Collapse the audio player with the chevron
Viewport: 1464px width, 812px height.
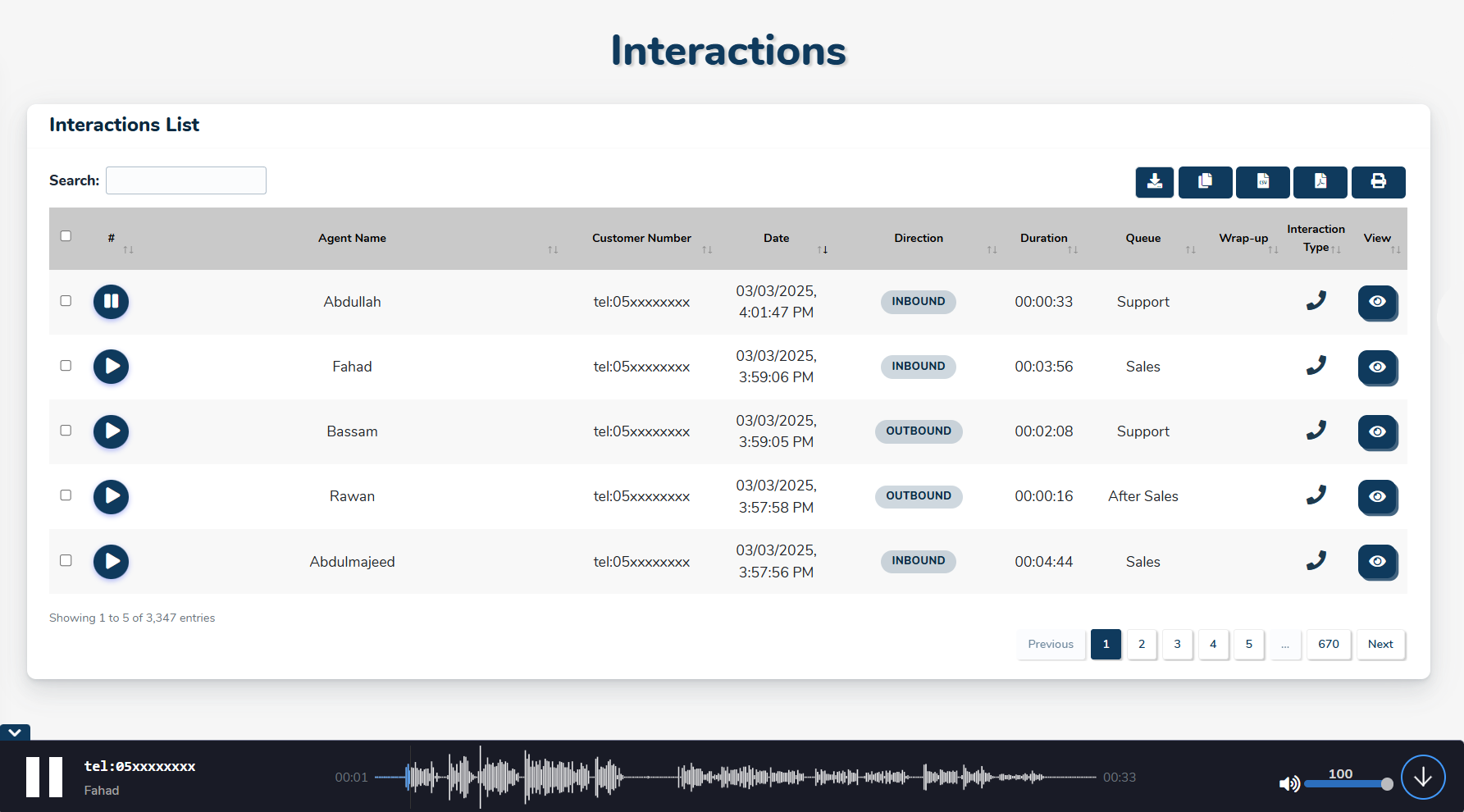tap(15, 732)
